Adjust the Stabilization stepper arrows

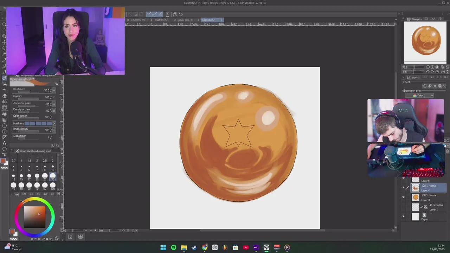(x=51, y=137)
